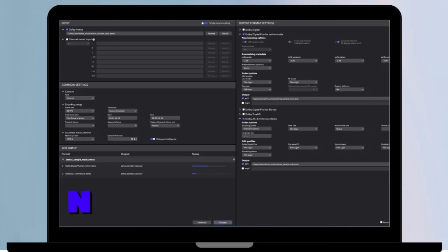This screenshot has width=448, height=252.
Task: Collapse atmos_sample_track.atmos job group
Action: pos(63,159)
